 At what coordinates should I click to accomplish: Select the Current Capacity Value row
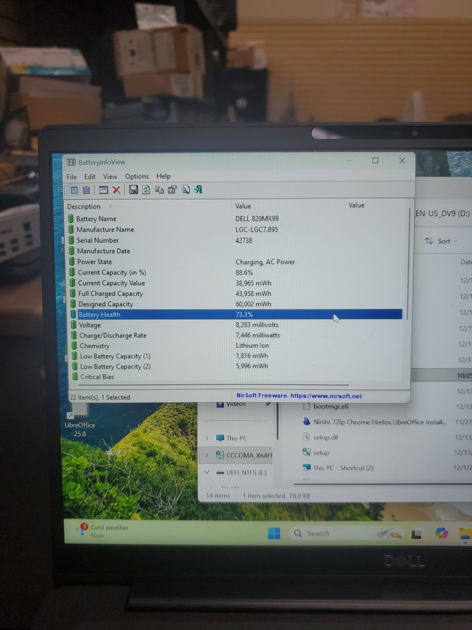236,283
